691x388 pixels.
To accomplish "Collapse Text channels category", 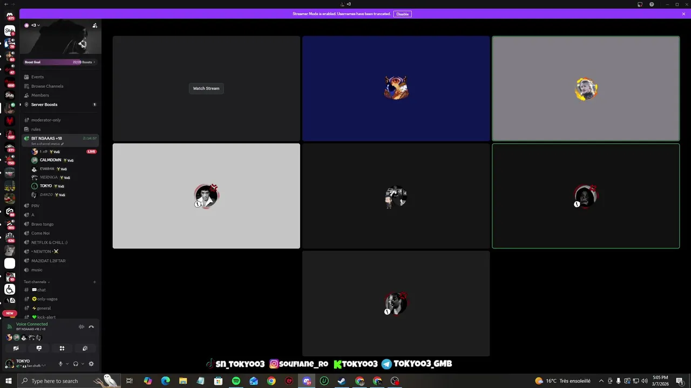I will (x=37, y=282).
